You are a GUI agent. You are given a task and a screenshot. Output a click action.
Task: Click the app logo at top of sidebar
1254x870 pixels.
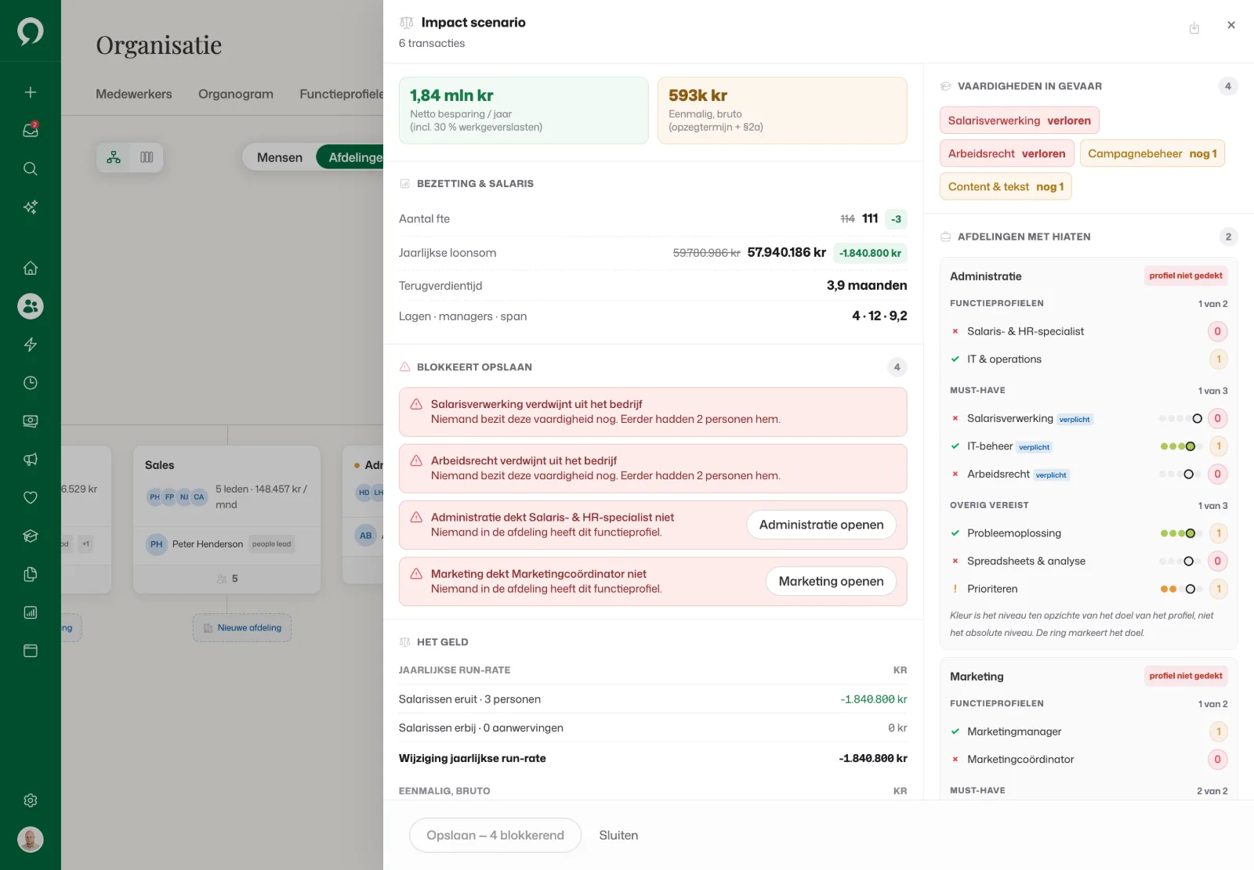31,31
